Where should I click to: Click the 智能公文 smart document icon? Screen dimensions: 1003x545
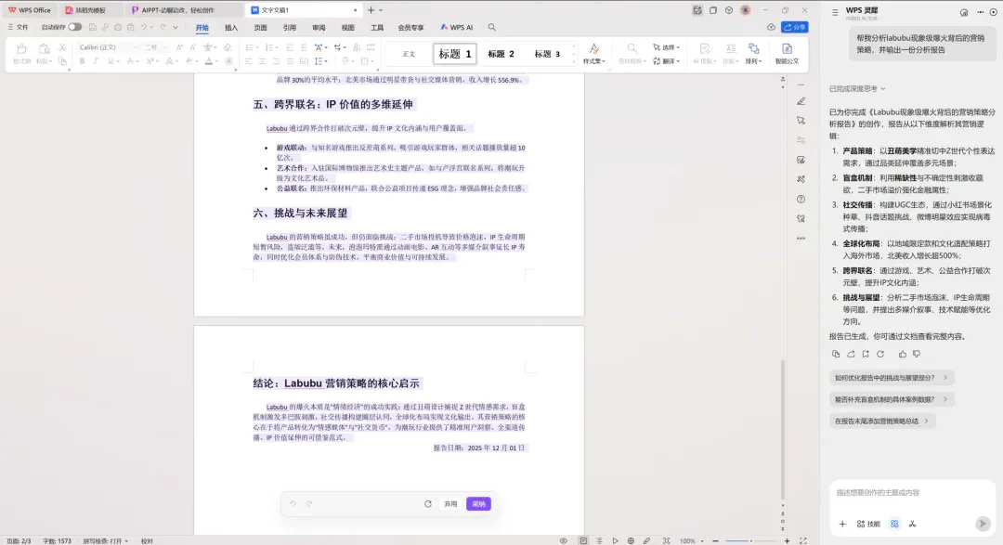787,54
